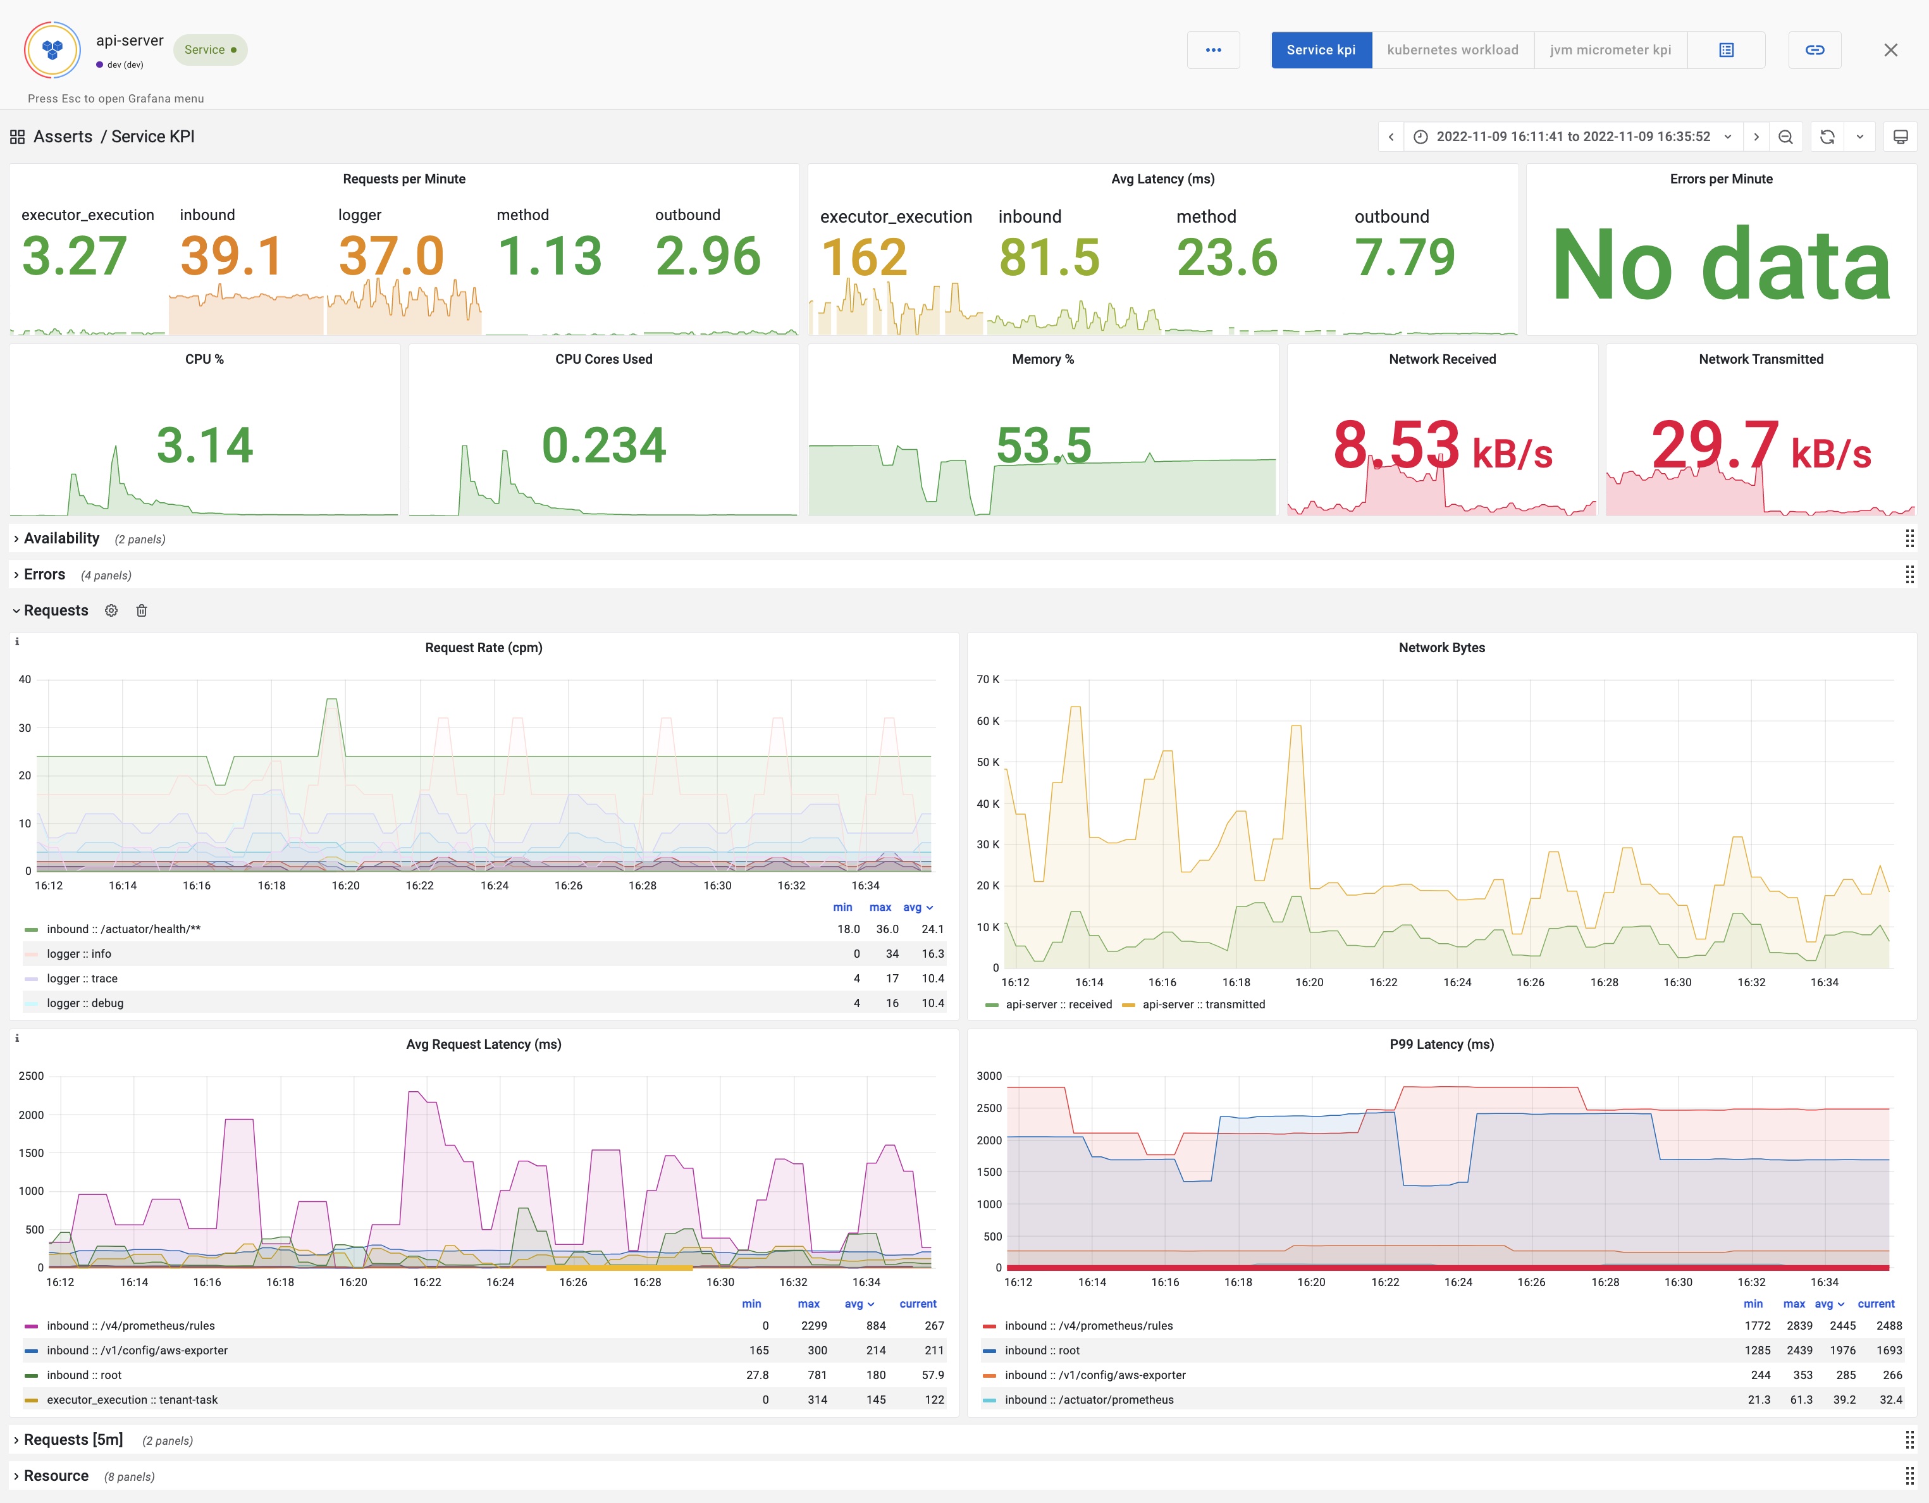This screenshot has height=1503, width=1929.
Task: Click the Asserts dashboards grid icon
Action: point(18,136)
